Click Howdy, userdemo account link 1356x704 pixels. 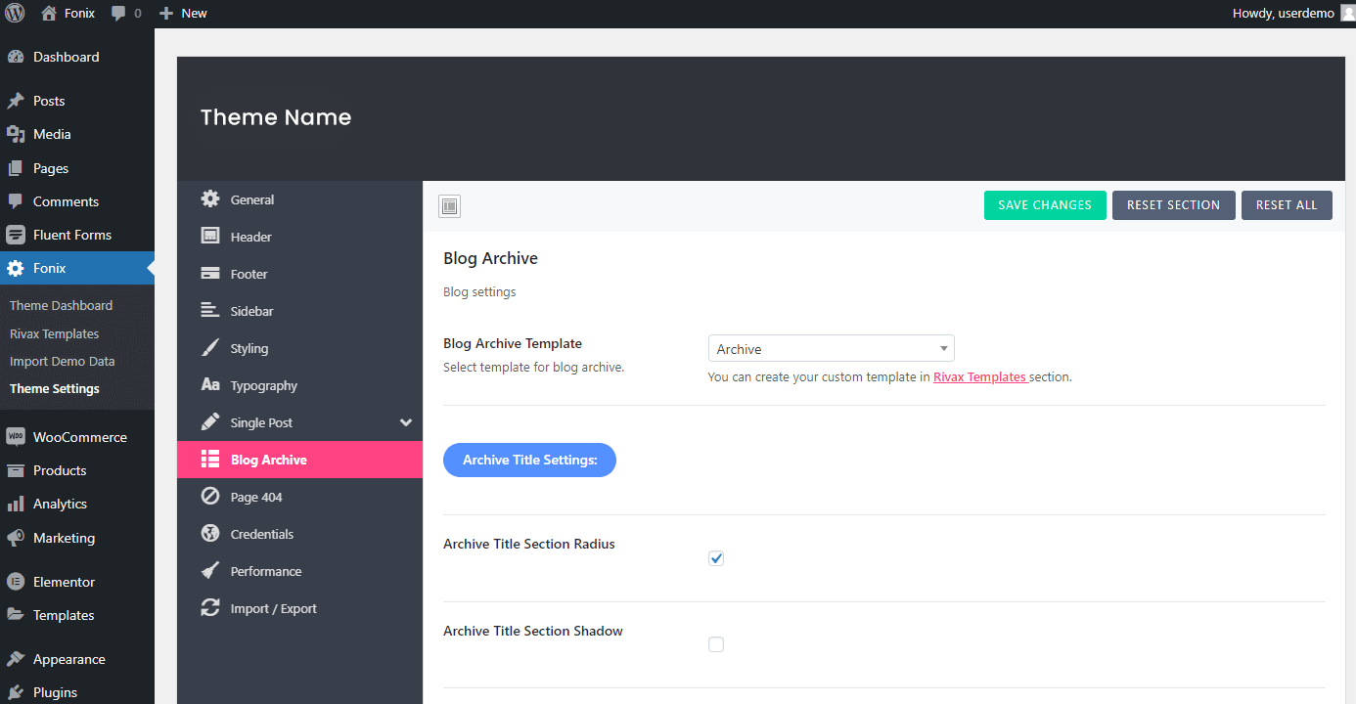[1284, 13]
